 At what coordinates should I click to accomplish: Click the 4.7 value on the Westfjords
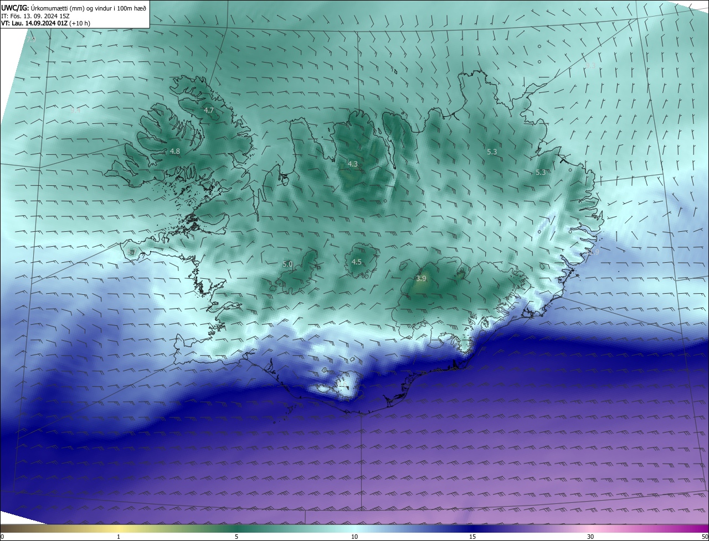(x=209, y=111)
